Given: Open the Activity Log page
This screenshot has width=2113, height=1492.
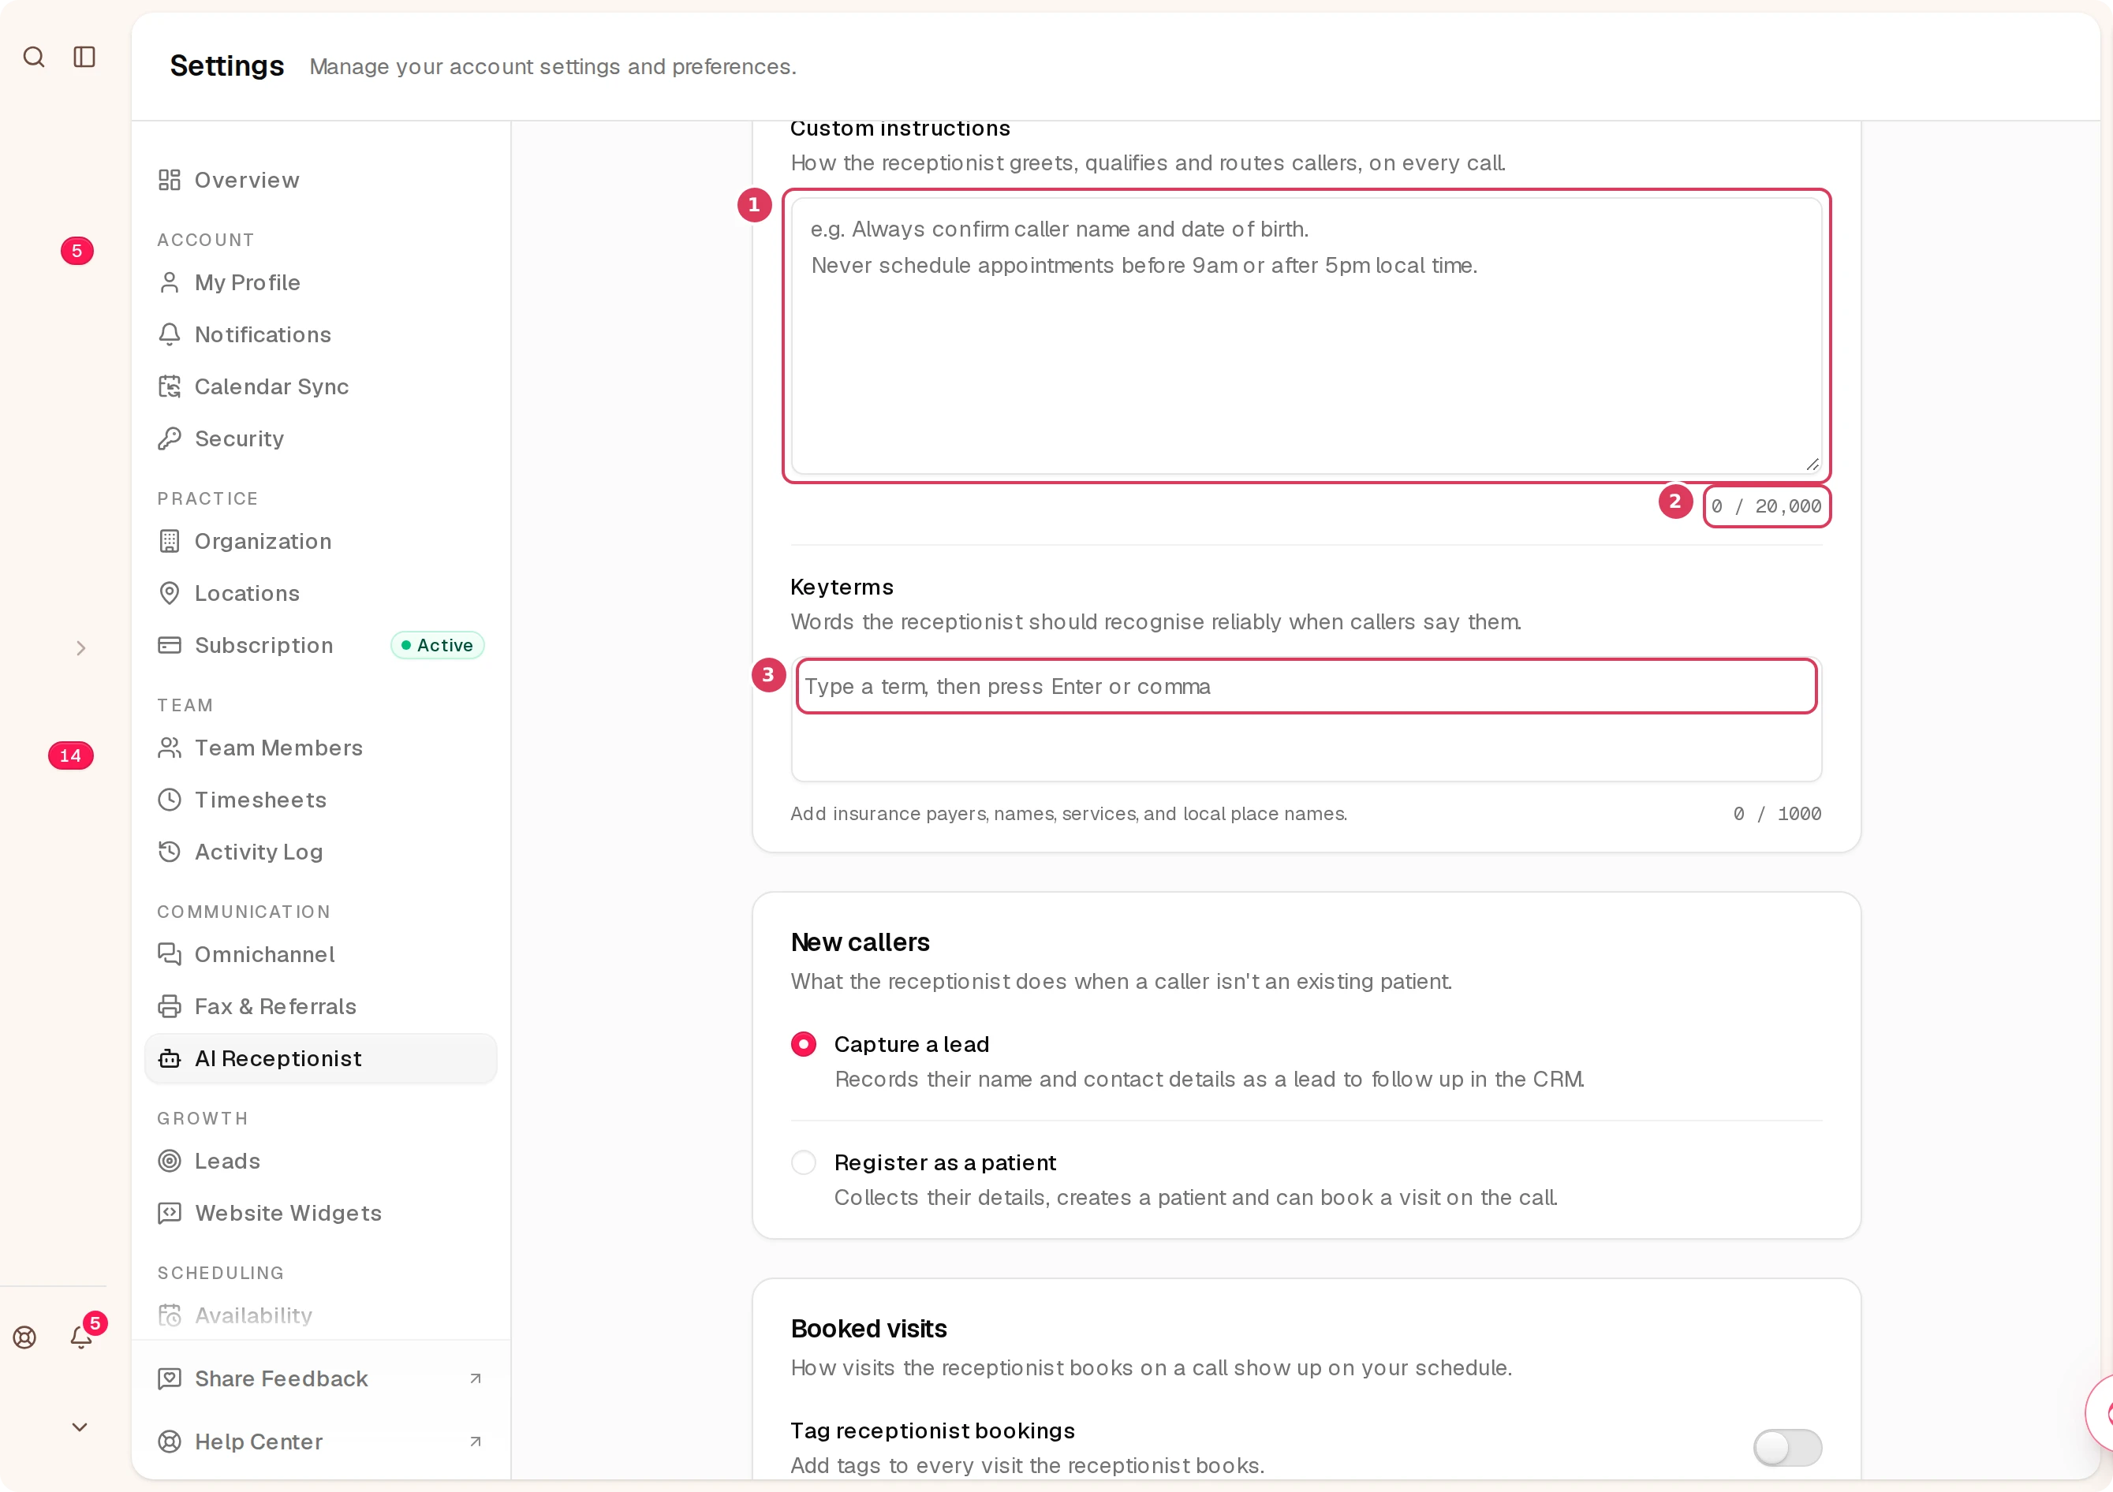Looking at the screenshot, I should [x=321, y=852].
